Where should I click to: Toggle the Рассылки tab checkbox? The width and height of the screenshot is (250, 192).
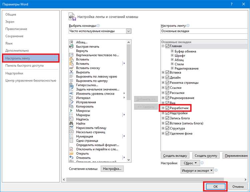(x=167, y=93)
